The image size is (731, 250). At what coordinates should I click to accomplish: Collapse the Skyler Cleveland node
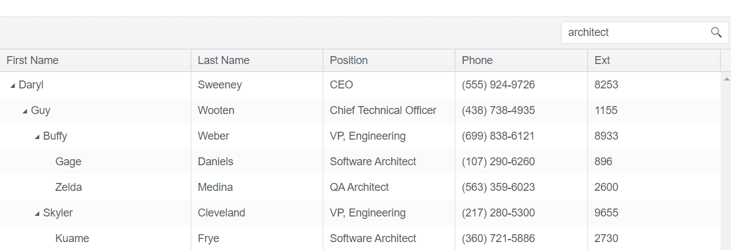[x=37, y=213]
